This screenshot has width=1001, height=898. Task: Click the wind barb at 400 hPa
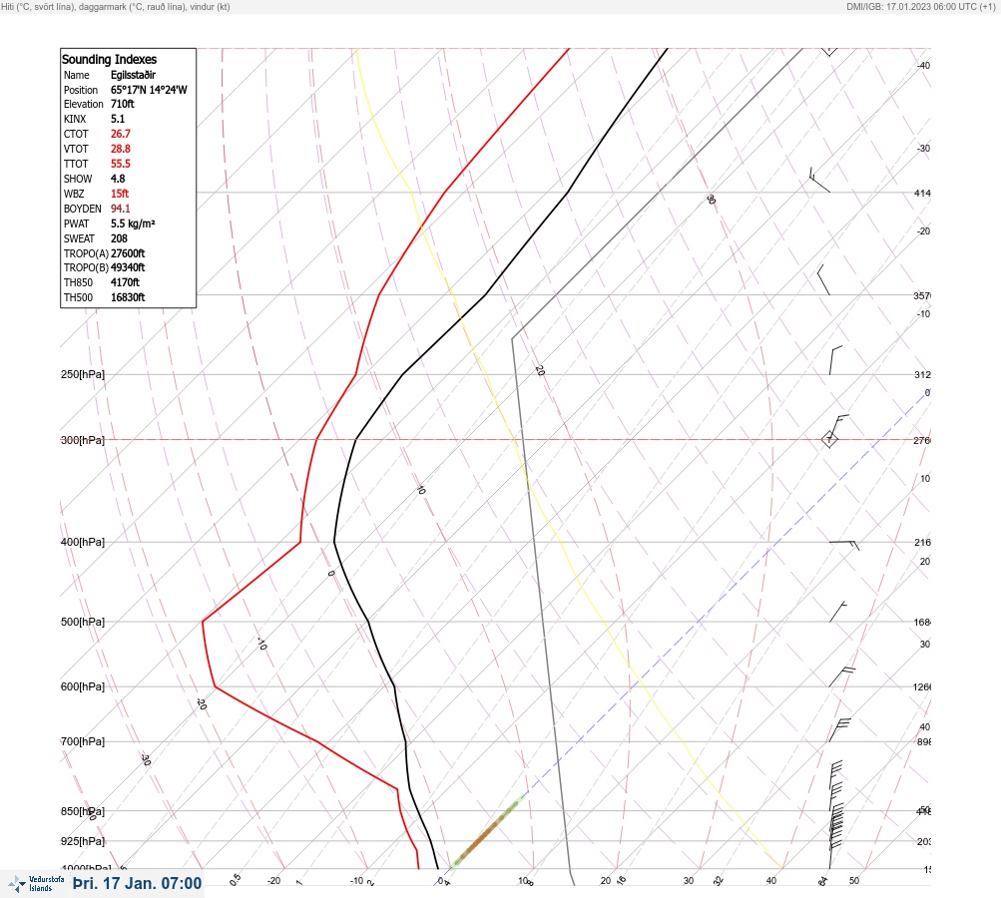tap(844, 545)
